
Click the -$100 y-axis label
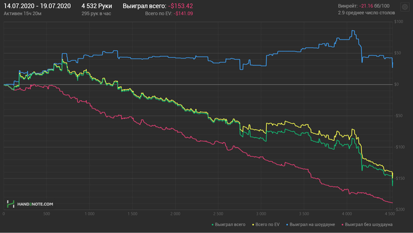point(399,147)
